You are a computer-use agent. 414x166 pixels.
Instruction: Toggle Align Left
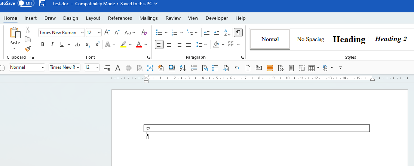point(159,44)
